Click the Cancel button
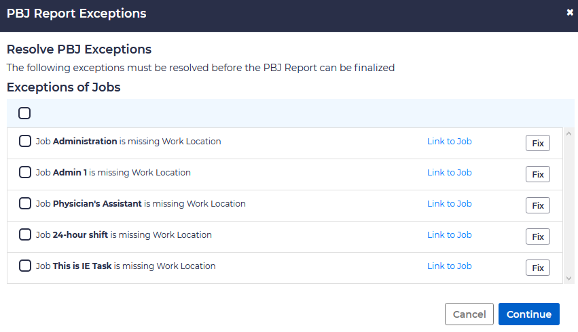Image resolution: width=578 pixels, height=332 pixels. 469,314
